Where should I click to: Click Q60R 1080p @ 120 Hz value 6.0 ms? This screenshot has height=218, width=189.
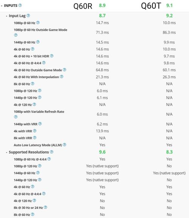[x=102, y=91]
